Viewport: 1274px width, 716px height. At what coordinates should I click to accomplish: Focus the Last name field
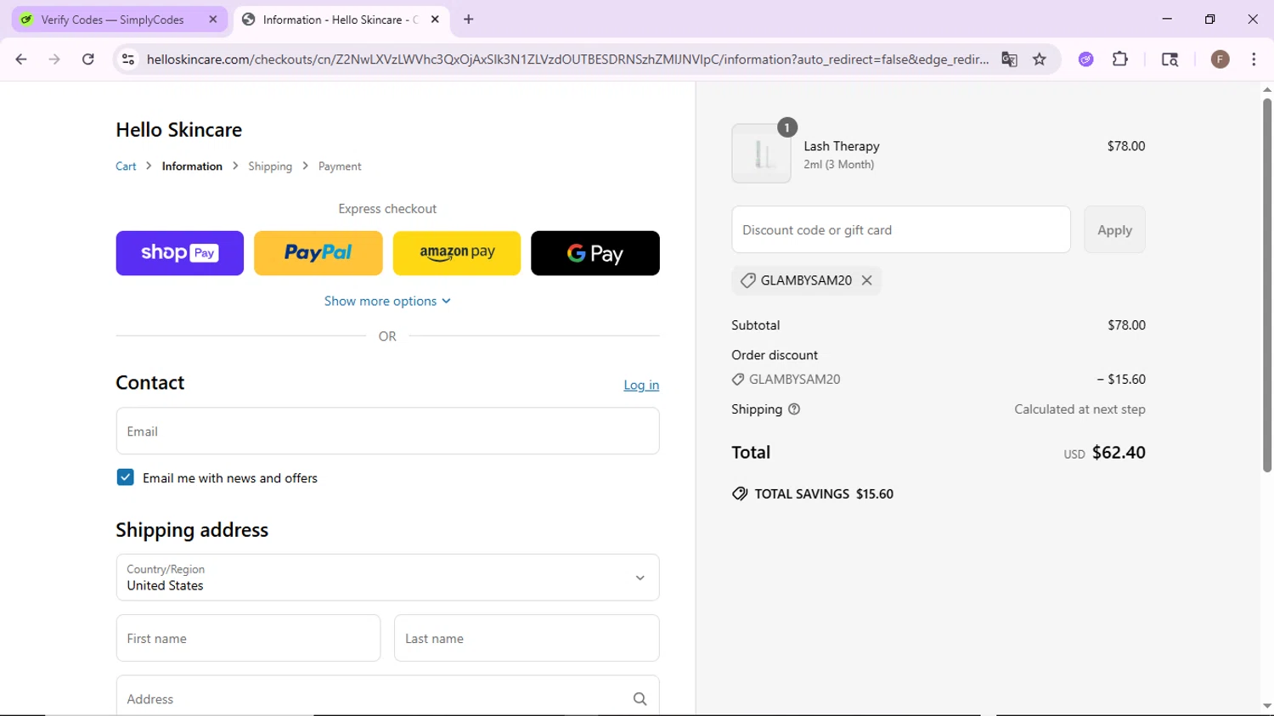pyautogui.click(x=527, y=638)
